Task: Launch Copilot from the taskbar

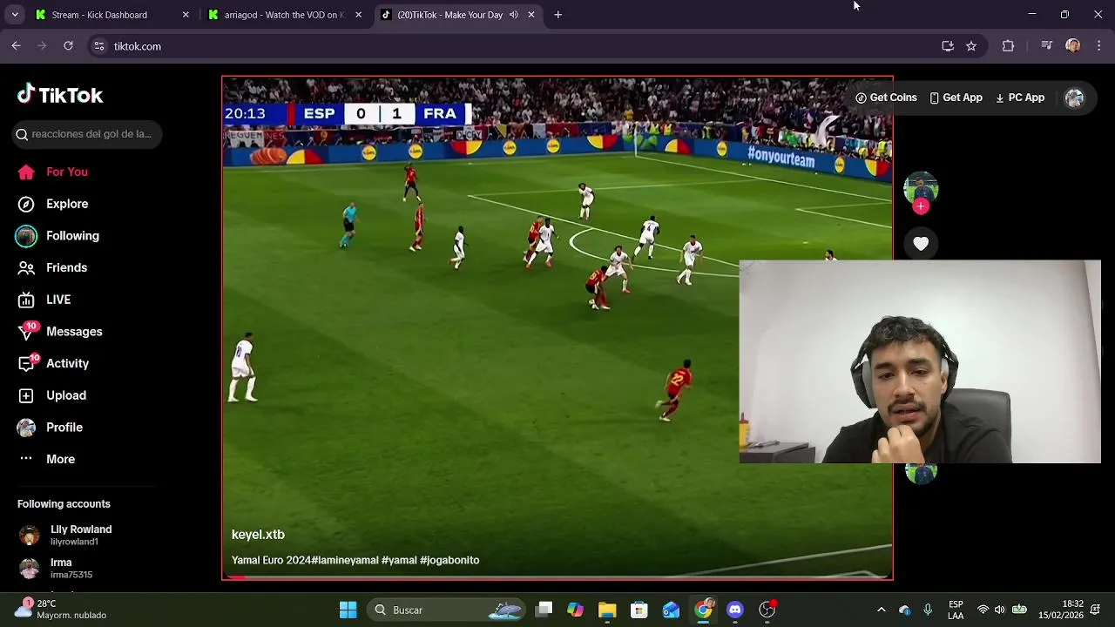Action: point(576,610)
